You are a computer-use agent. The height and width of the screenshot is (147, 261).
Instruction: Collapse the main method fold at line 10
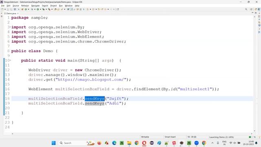tap(10, 60)
